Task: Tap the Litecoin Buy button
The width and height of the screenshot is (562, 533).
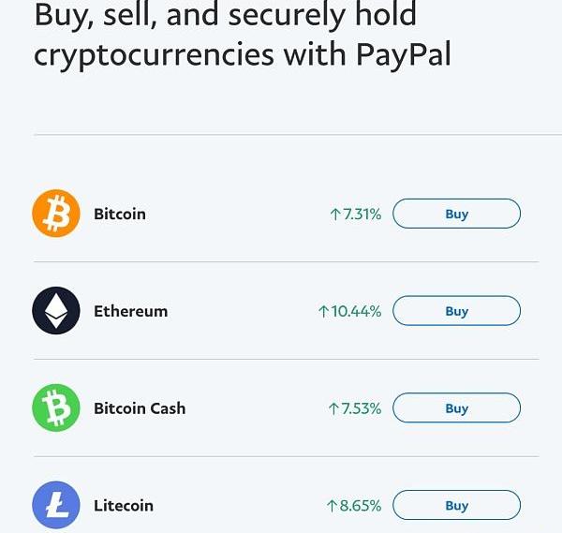Action: tap(457, 505)
